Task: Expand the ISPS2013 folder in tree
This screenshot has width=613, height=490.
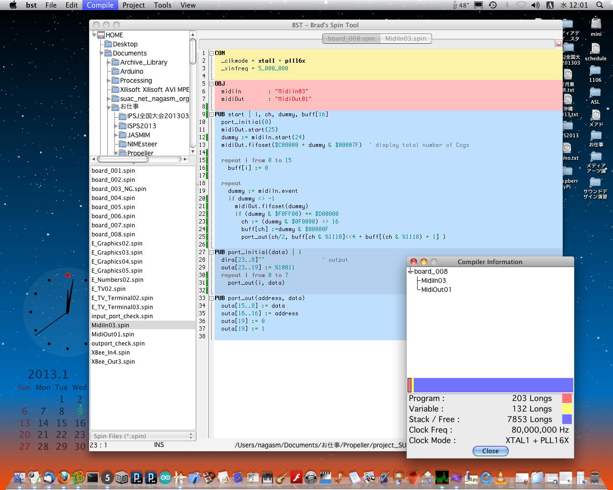Action: [x=116, y=126]
